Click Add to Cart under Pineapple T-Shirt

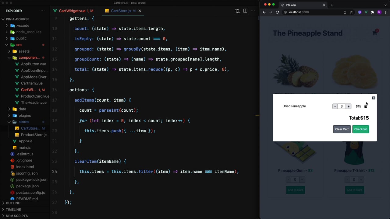point(354,190)
